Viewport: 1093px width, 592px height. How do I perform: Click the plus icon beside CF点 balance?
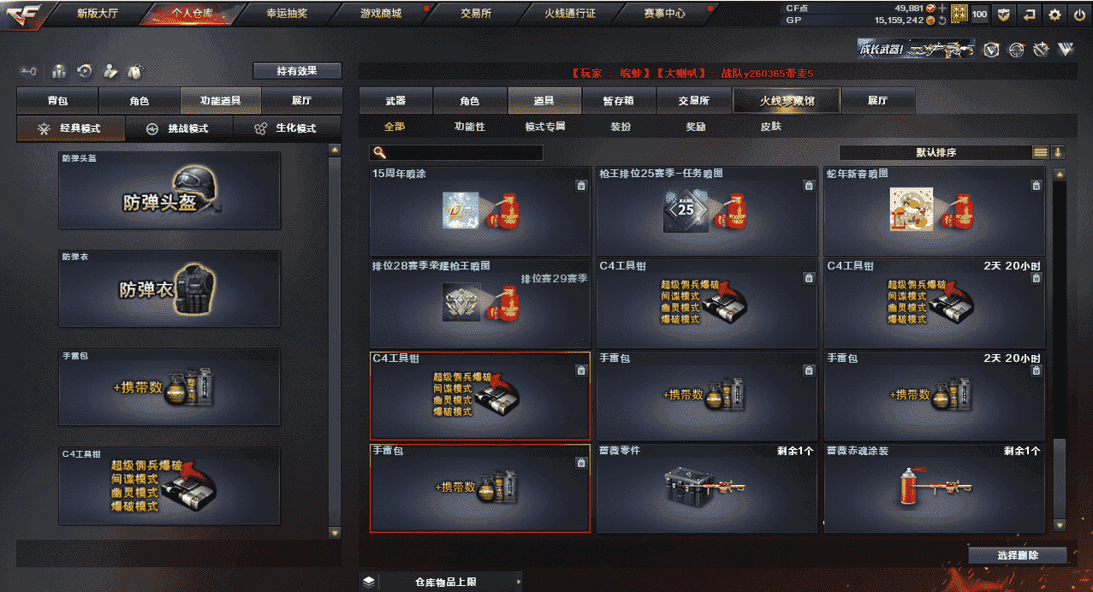942,8
